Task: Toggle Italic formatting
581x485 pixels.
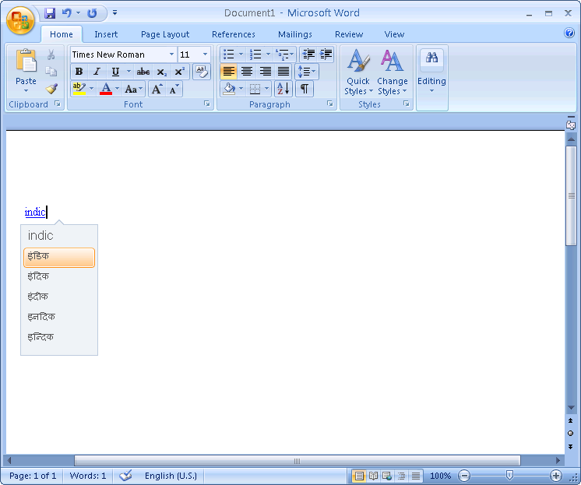Action: tap(97, 72)
